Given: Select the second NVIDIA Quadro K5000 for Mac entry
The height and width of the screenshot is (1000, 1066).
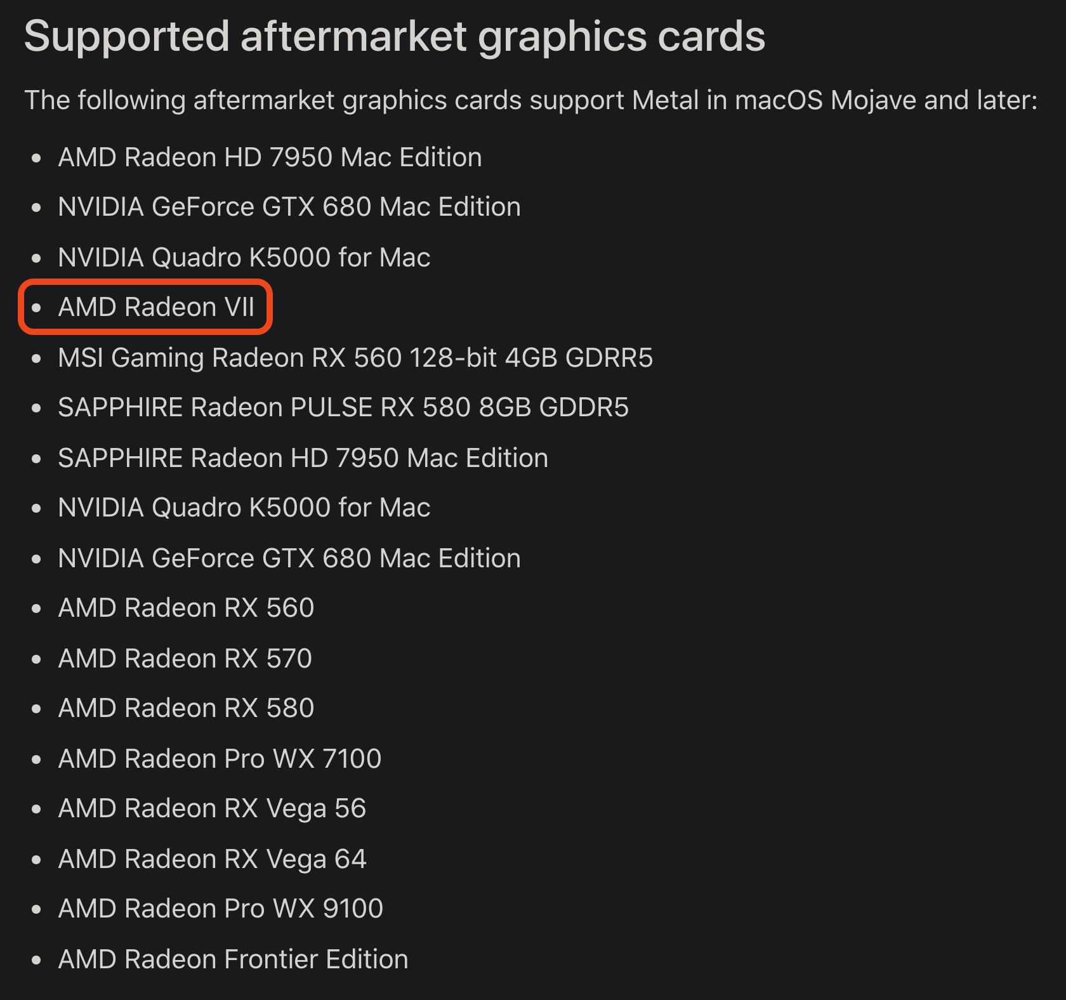Looking at the screenshot, I should click(x=244, y=508).
